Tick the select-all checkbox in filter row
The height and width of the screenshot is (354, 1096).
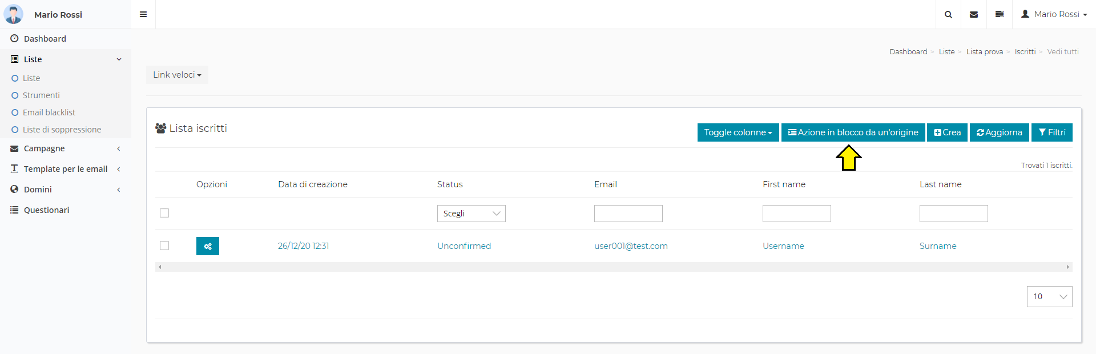pyautogui.click(x=164, y=213)
